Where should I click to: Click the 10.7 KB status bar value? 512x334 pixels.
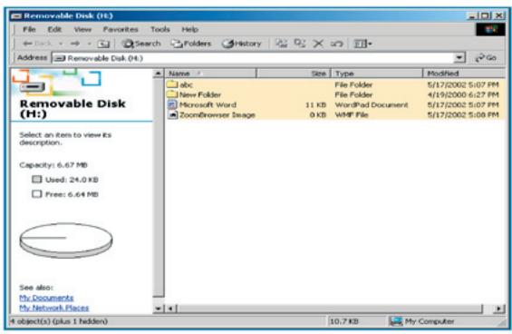click(343, 321)
